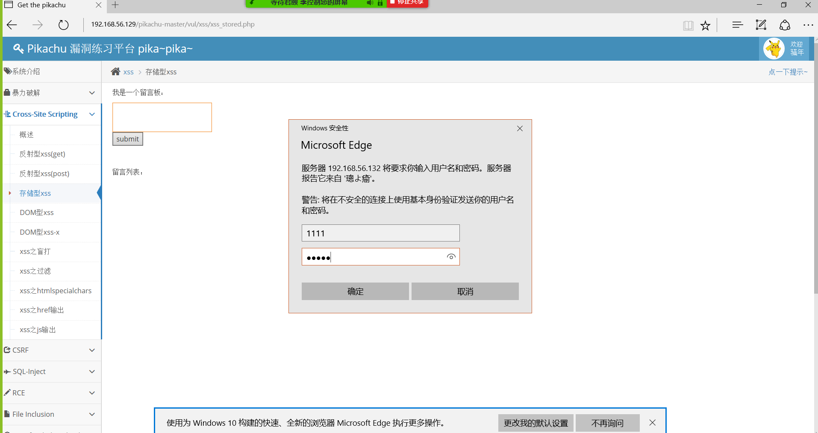Open Edge more options ellipsis
Viewport: 818px width, 433px height.
[x=808, y=25]
